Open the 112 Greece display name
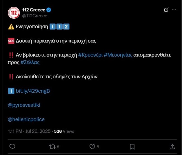The image size is (182, 155). (34, 10)
